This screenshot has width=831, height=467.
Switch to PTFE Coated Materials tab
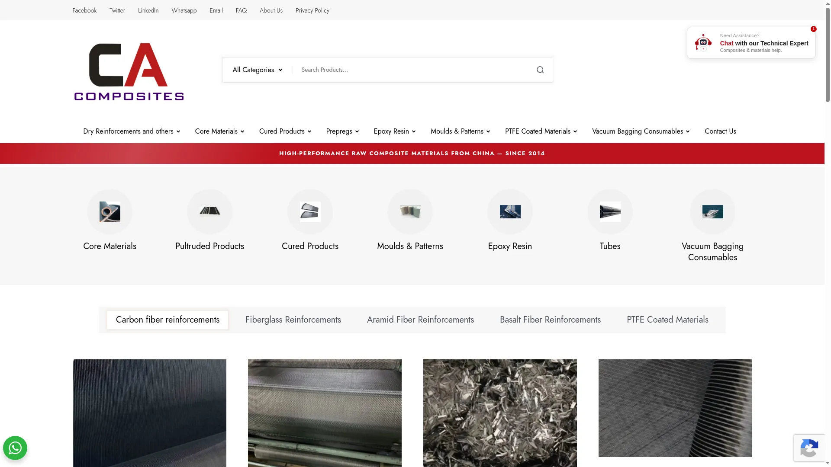click(667, 320)
